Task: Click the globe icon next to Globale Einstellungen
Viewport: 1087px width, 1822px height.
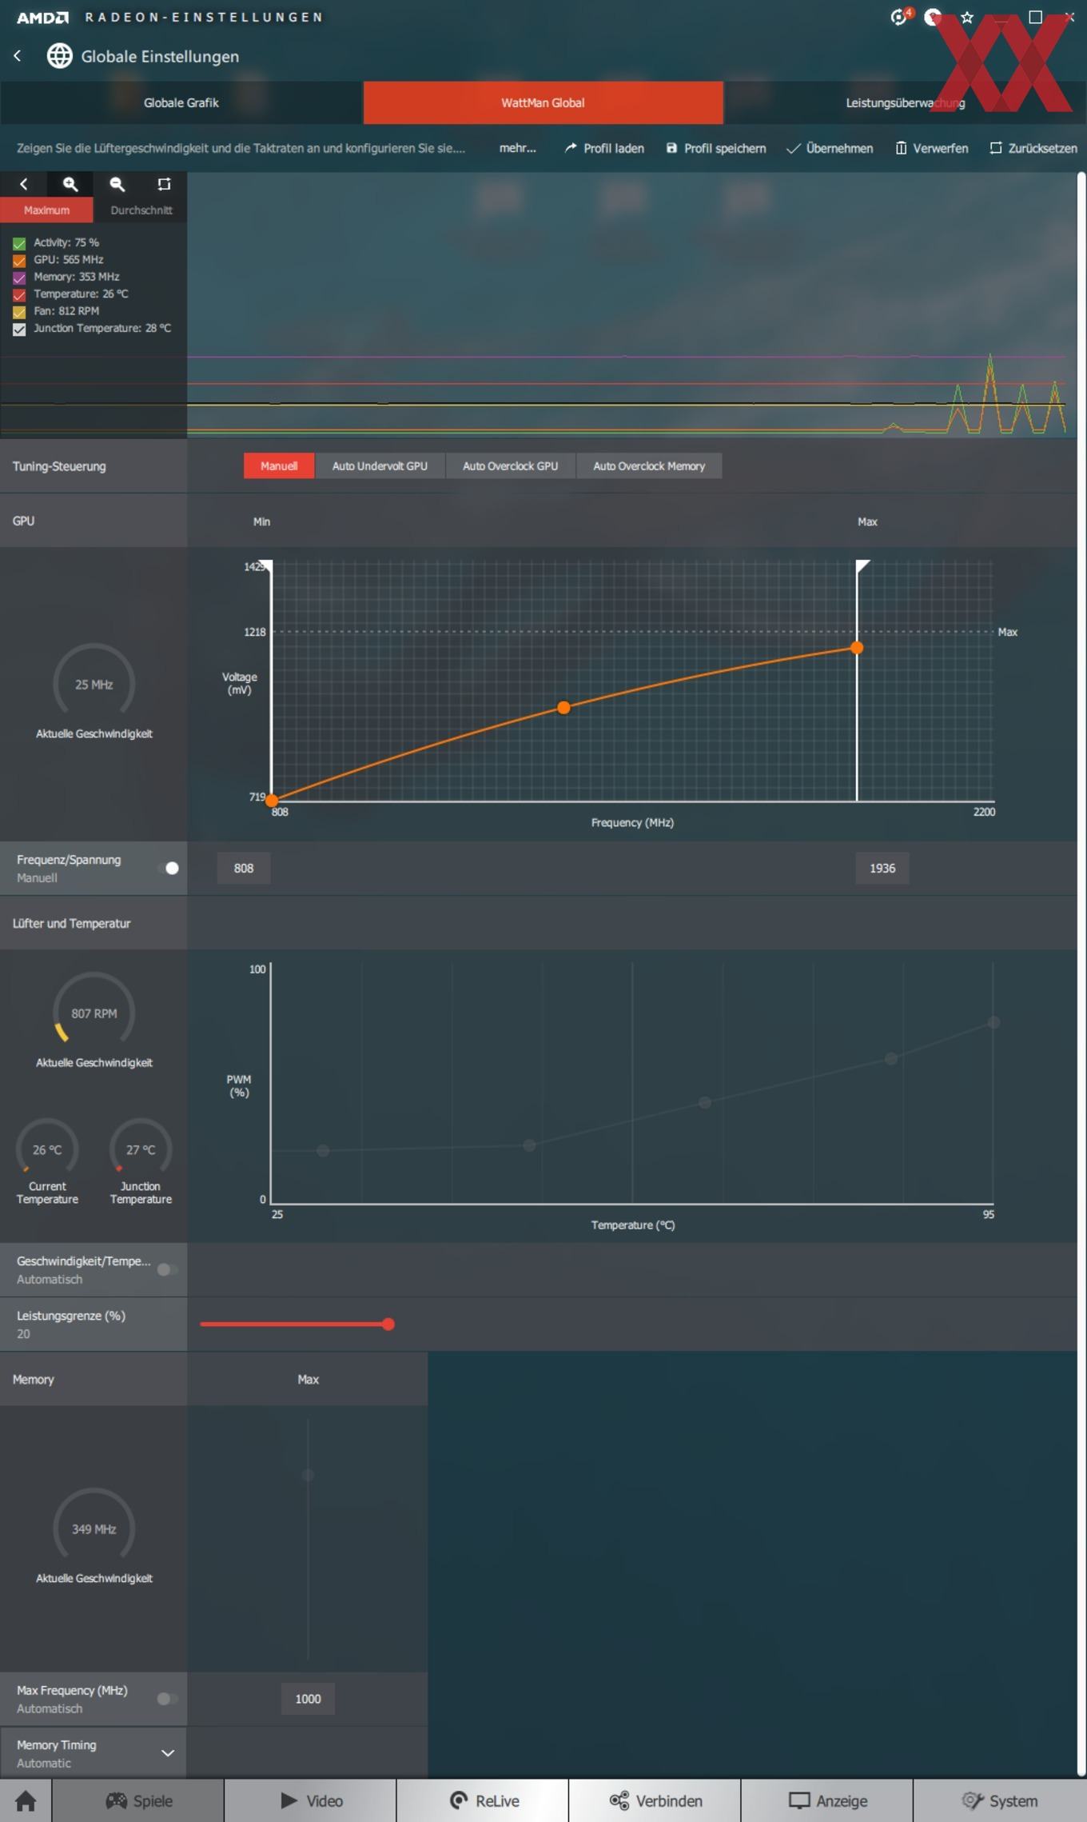Action: 60,56
